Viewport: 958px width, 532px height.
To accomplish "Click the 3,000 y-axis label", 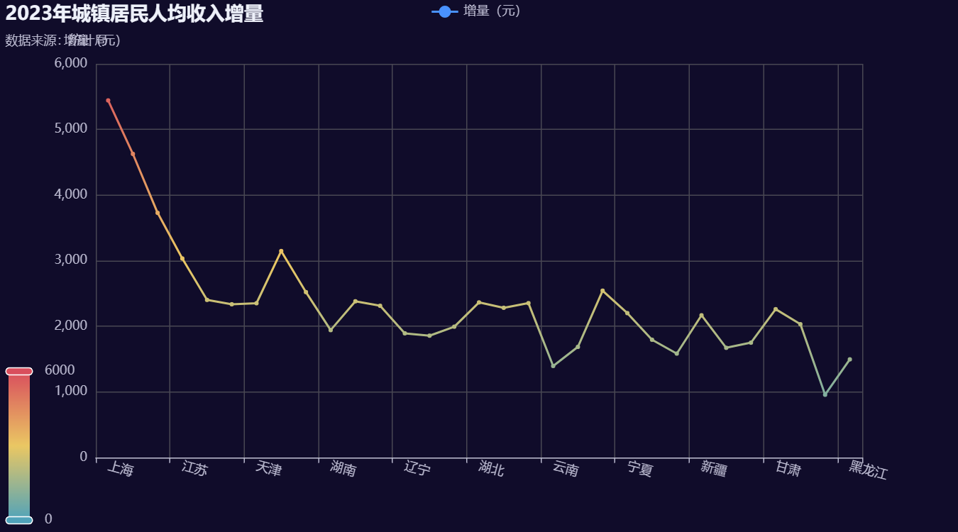I will (x=71, y=260).
